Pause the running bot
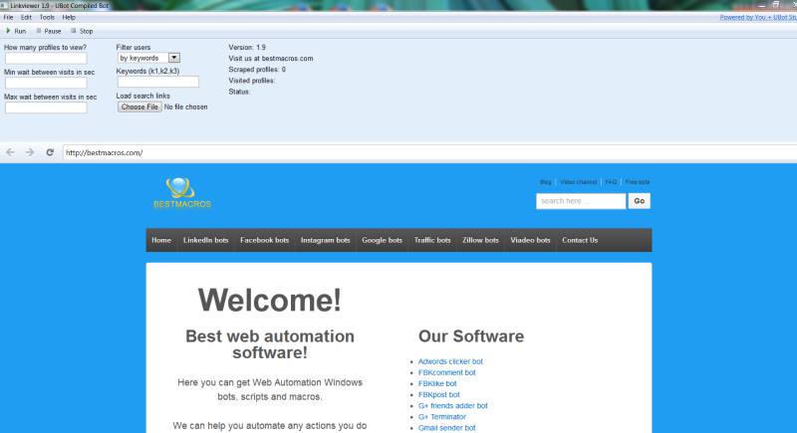 (48, 31)
